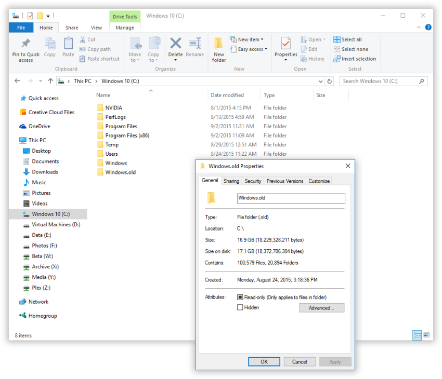This screenshot has width=442, height=379.
Task: Open Downloads in the navigation pane
Action: 41,172
